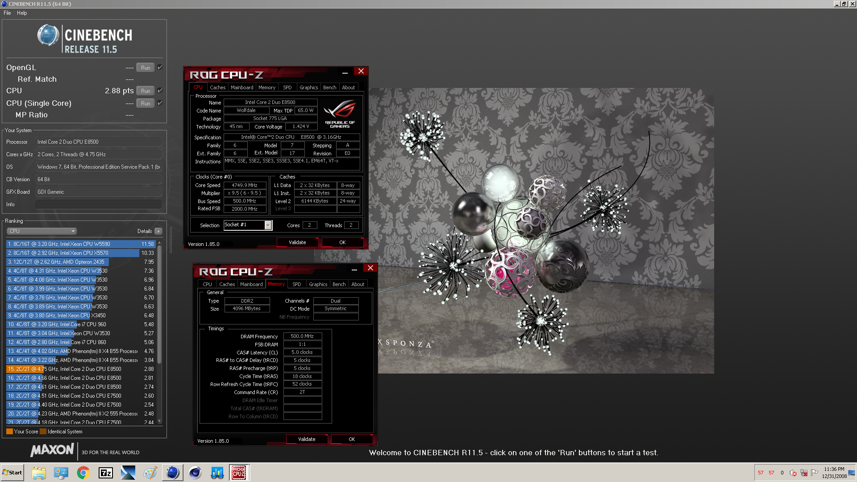Click the Show Desktop icon in the tray

click(852, 473)
